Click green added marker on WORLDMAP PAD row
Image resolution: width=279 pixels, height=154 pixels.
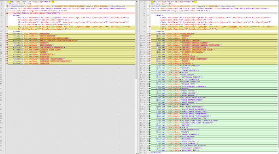[x=150, y=150]
